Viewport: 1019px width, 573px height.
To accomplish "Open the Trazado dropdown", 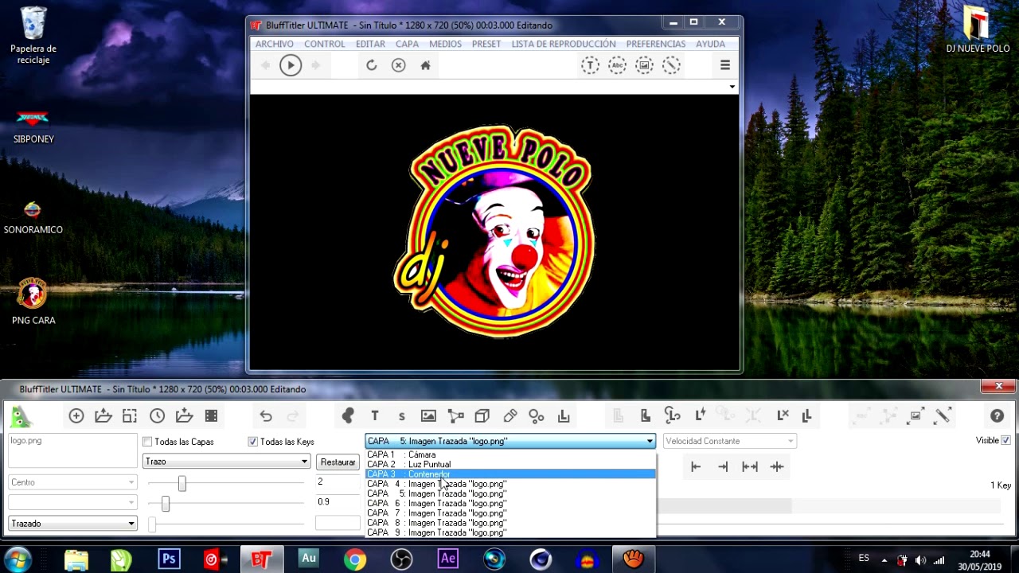I will (72, 524).
